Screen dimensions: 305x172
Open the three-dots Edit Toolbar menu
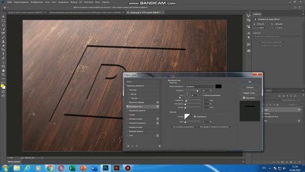point(3,78)
